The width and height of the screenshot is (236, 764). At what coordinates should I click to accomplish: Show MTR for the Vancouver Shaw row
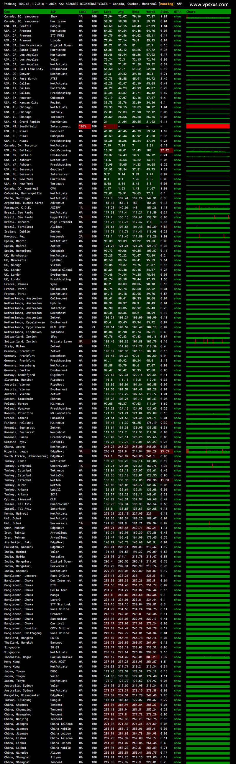[x=178, y=17]
